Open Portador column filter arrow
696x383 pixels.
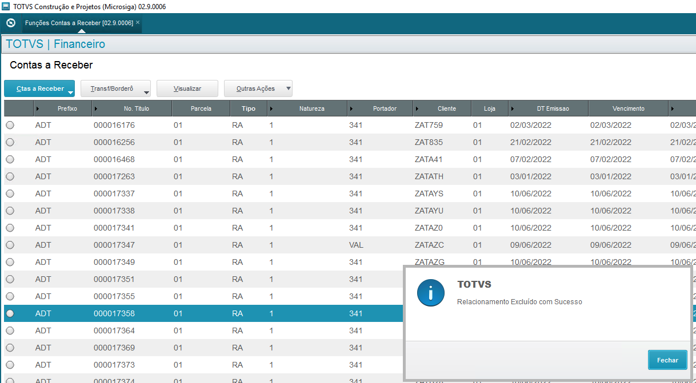coord(351,108)
